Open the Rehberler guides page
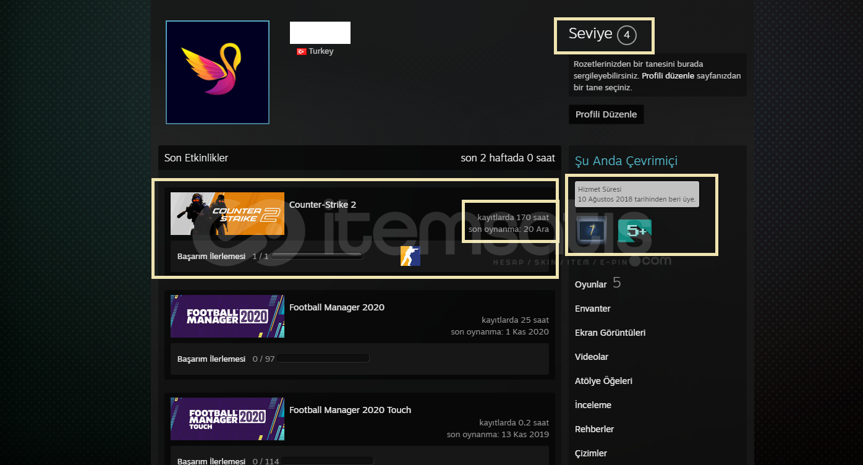Screen dimensions: 863x465 click(595, 429)
